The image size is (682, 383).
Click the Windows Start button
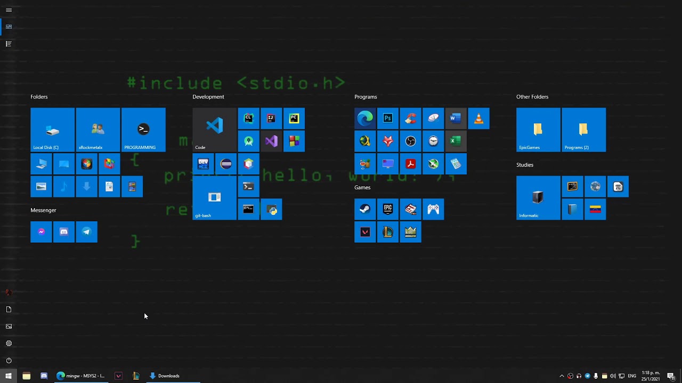point(9,376)
